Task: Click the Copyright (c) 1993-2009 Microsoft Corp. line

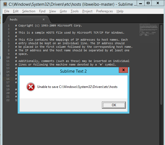Action: coord(48,26)
